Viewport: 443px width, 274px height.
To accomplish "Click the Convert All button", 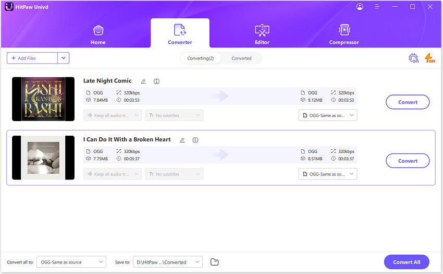I will pyautogui.click(x=407, y=262).
